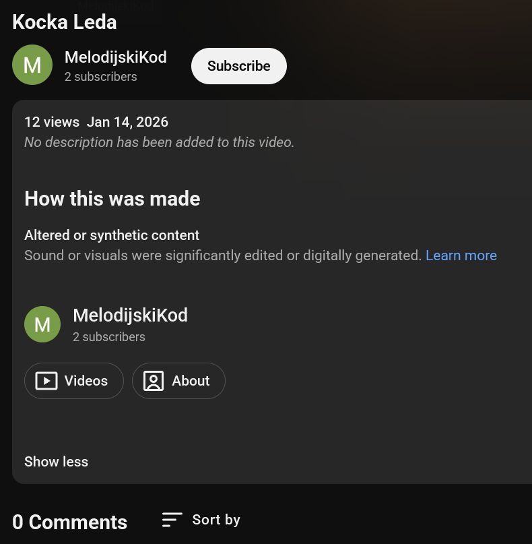
Task: Collapse description with Show less
Action: click(x=56, y=462)
